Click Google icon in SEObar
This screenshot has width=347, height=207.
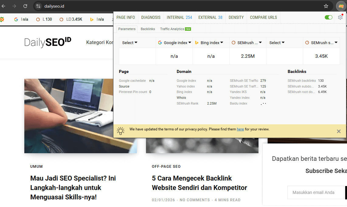coord(16,19)
